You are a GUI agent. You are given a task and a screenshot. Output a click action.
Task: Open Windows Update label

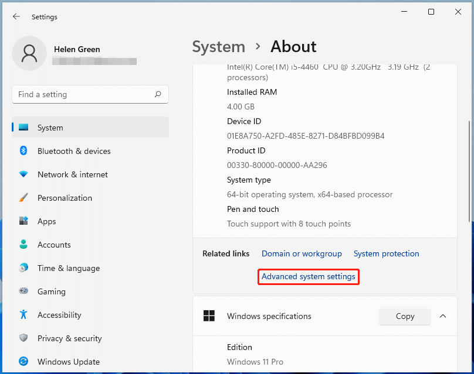[x=68, y=362]
